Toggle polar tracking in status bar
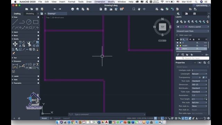The image size is (222, 125). tap(166, 118)
